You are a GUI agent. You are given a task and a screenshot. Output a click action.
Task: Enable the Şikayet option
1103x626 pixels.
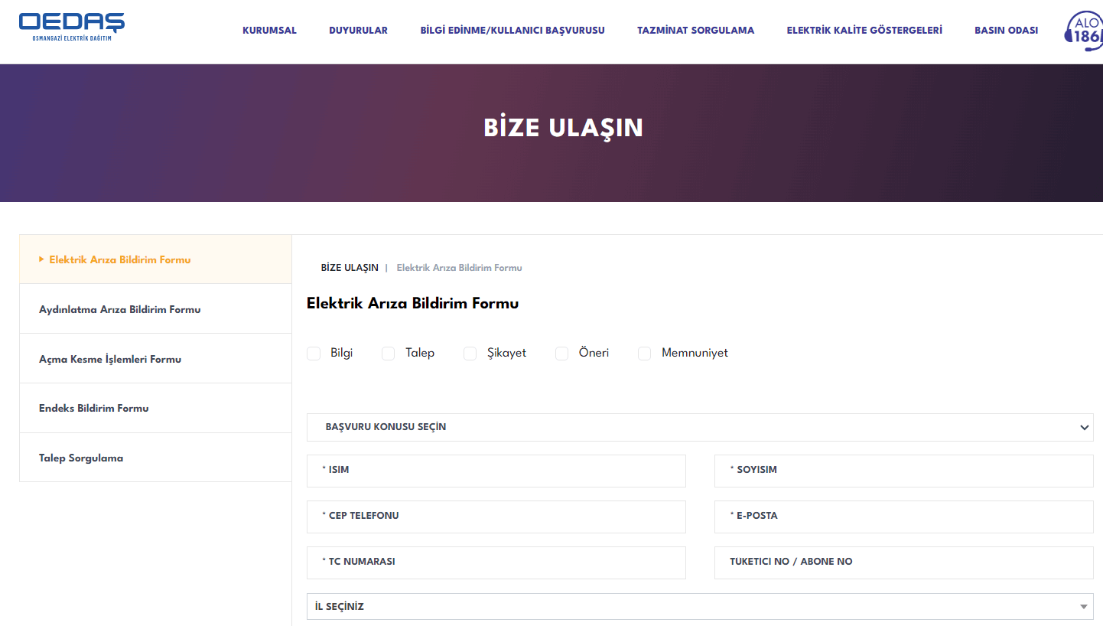point(470,353)
